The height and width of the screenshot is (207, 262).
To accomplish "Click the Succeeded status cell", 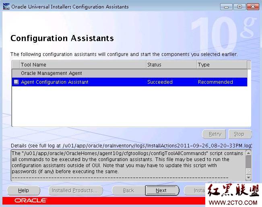I will [x=160, y=82].
